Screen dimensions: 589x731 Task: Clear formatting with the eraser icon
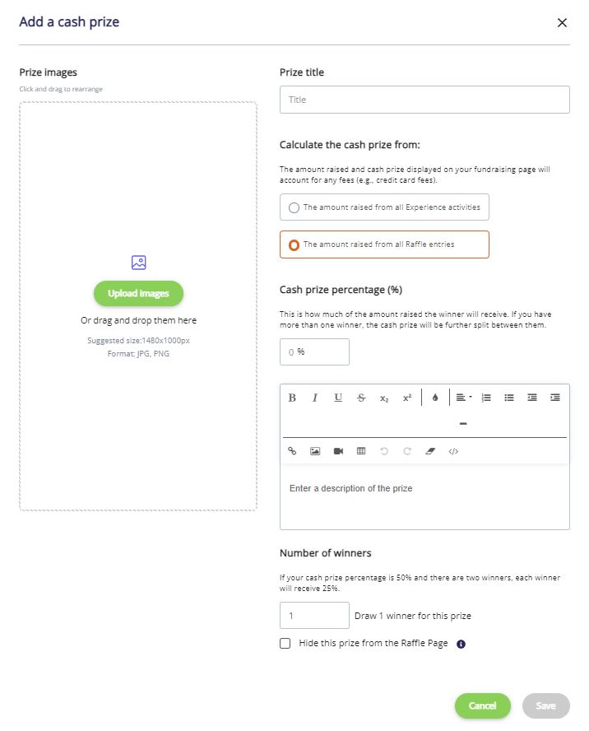click(x=430, y=451)
